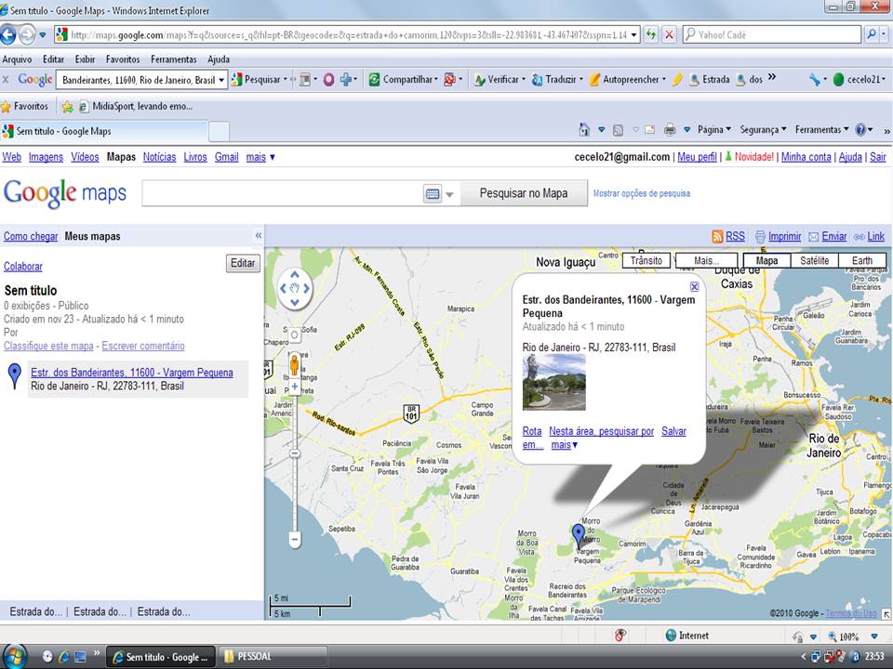Open the Favoritos menu in menu bar
This screenshot has width=893, height=669.
123,59
